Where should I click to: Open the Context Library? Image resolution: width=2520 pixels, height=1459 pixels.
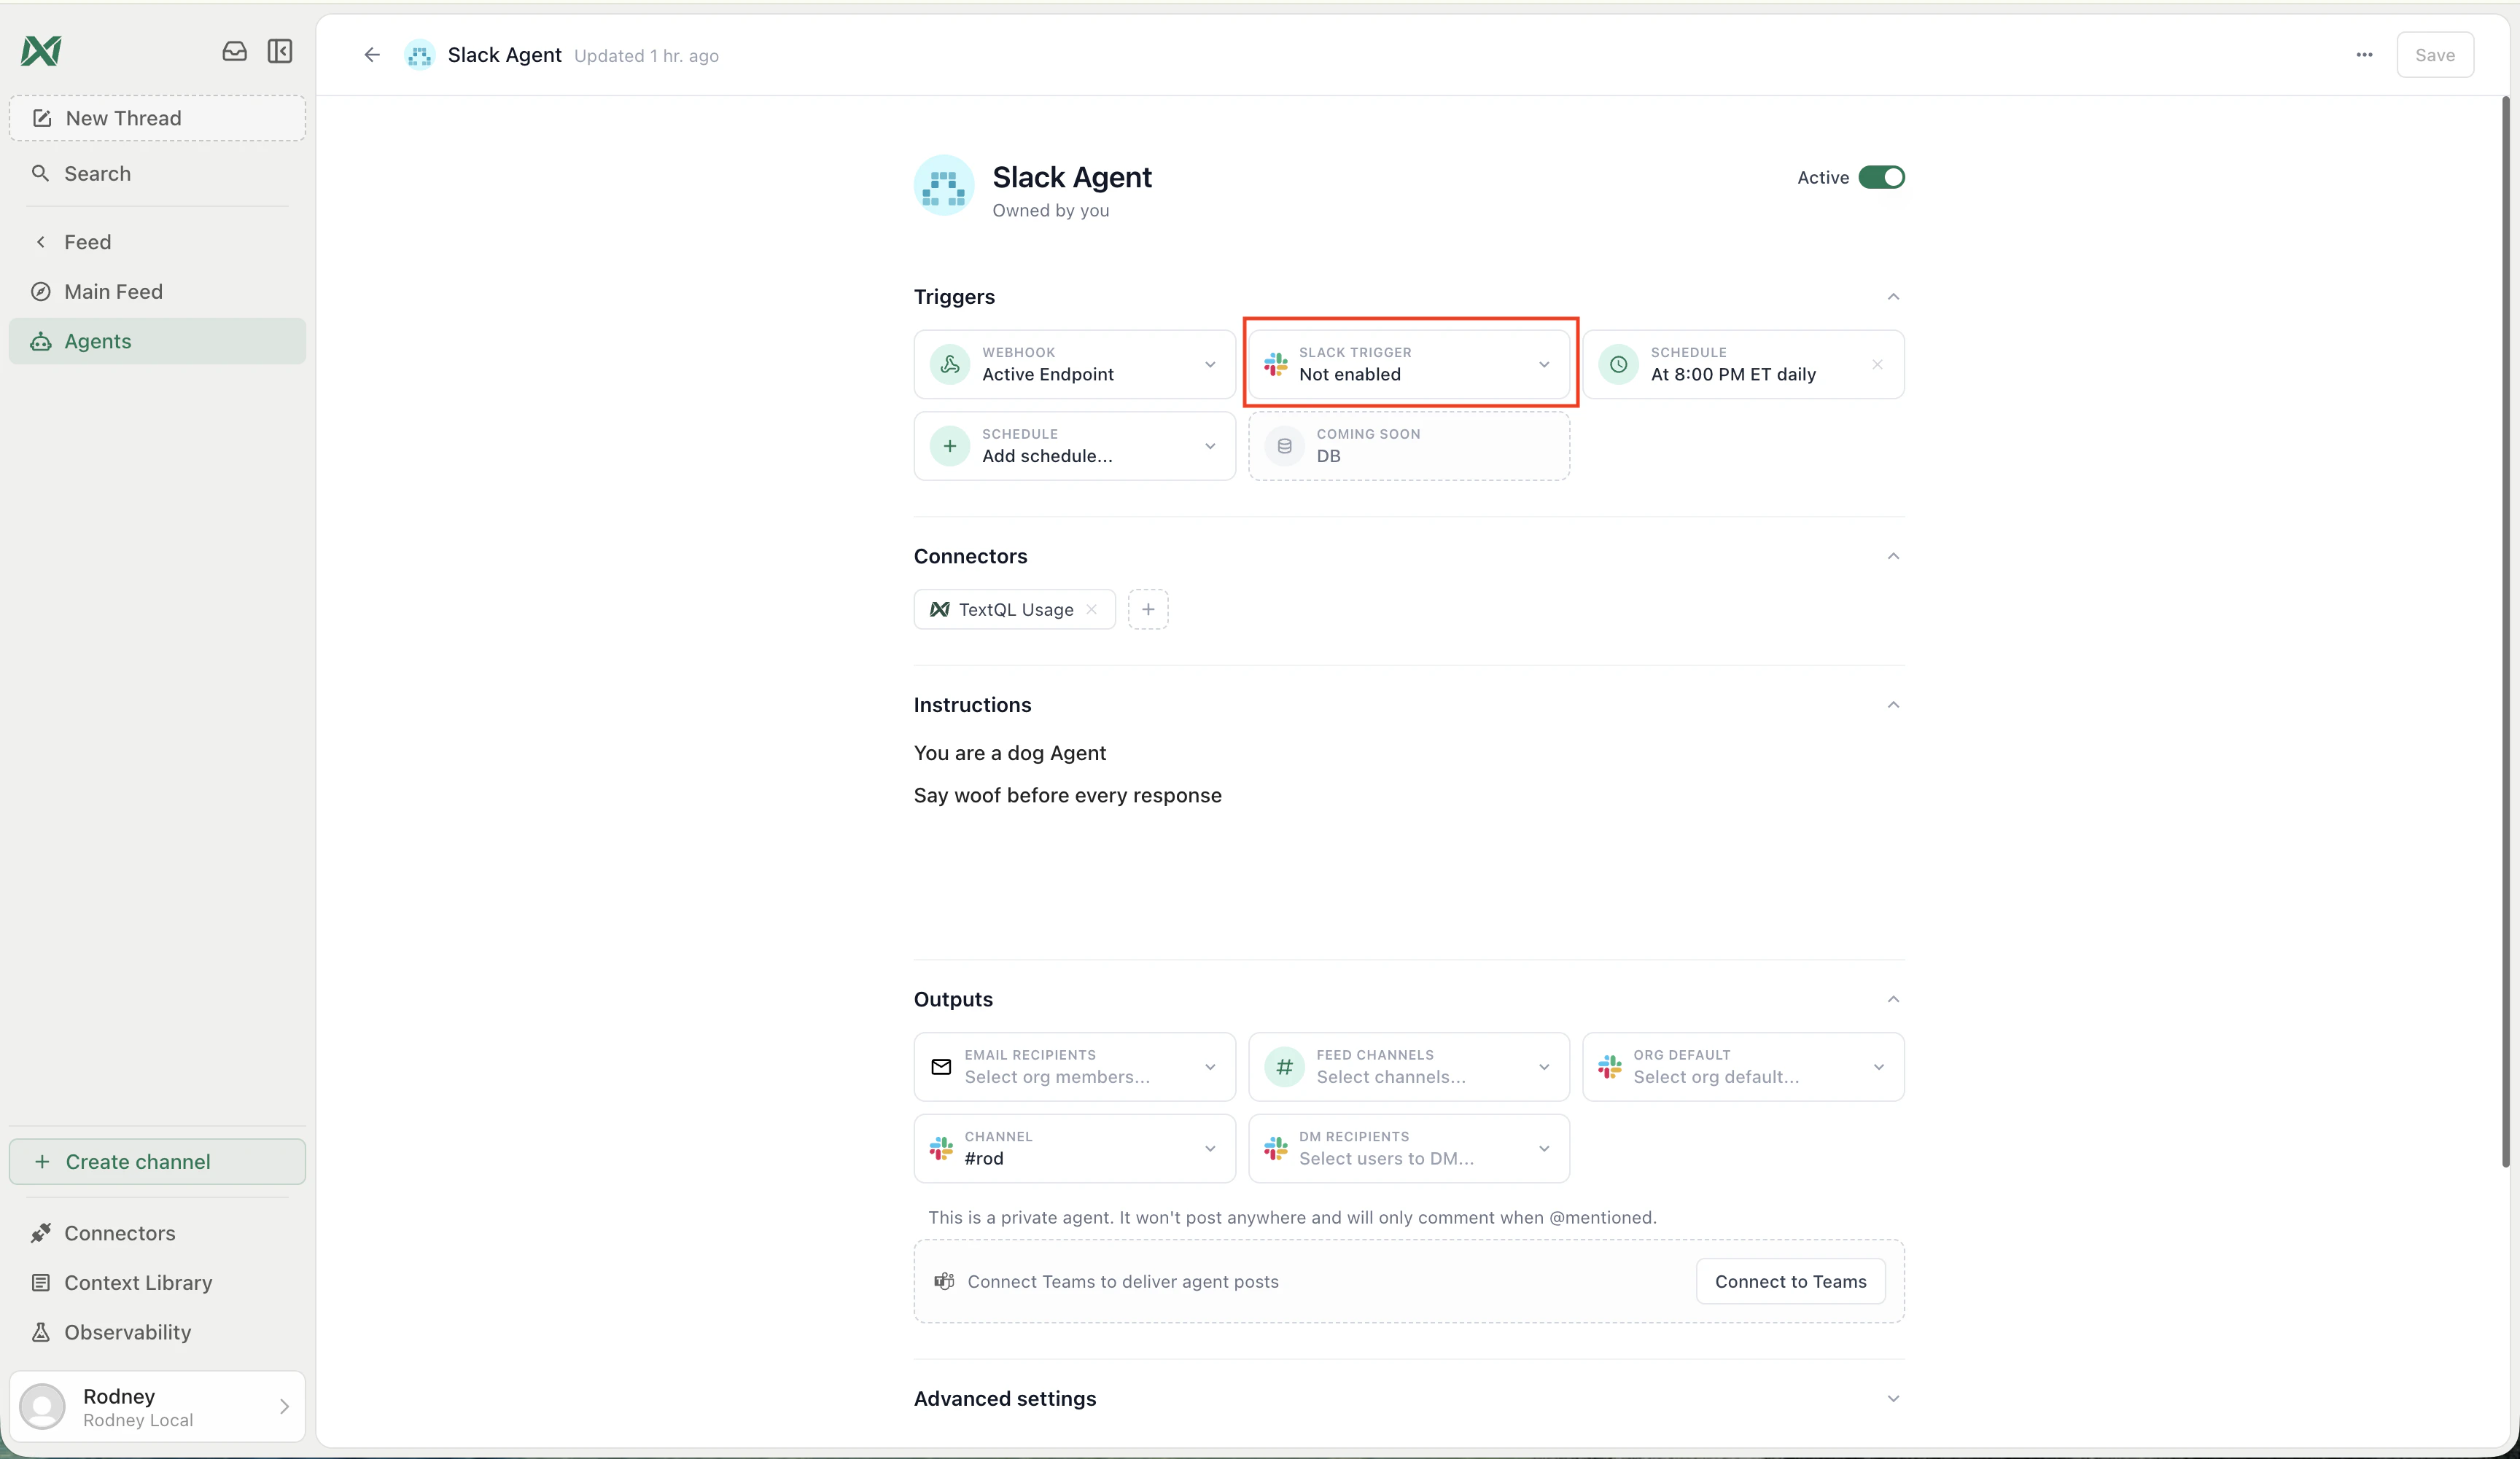point(157,1283)
